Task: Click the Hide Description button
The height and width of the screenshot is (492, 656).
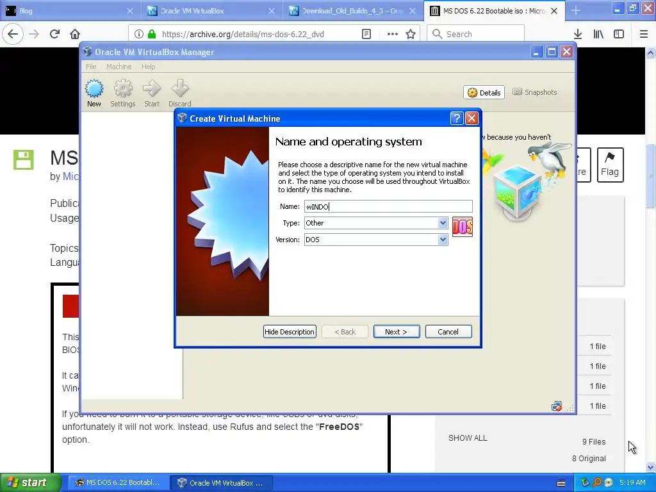Action: tap(290, 332)
